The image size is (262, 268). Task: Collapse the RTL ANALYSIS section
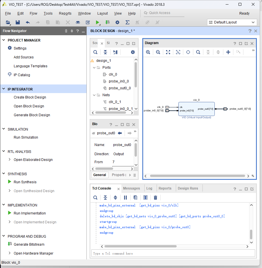(x=4, y=151)
